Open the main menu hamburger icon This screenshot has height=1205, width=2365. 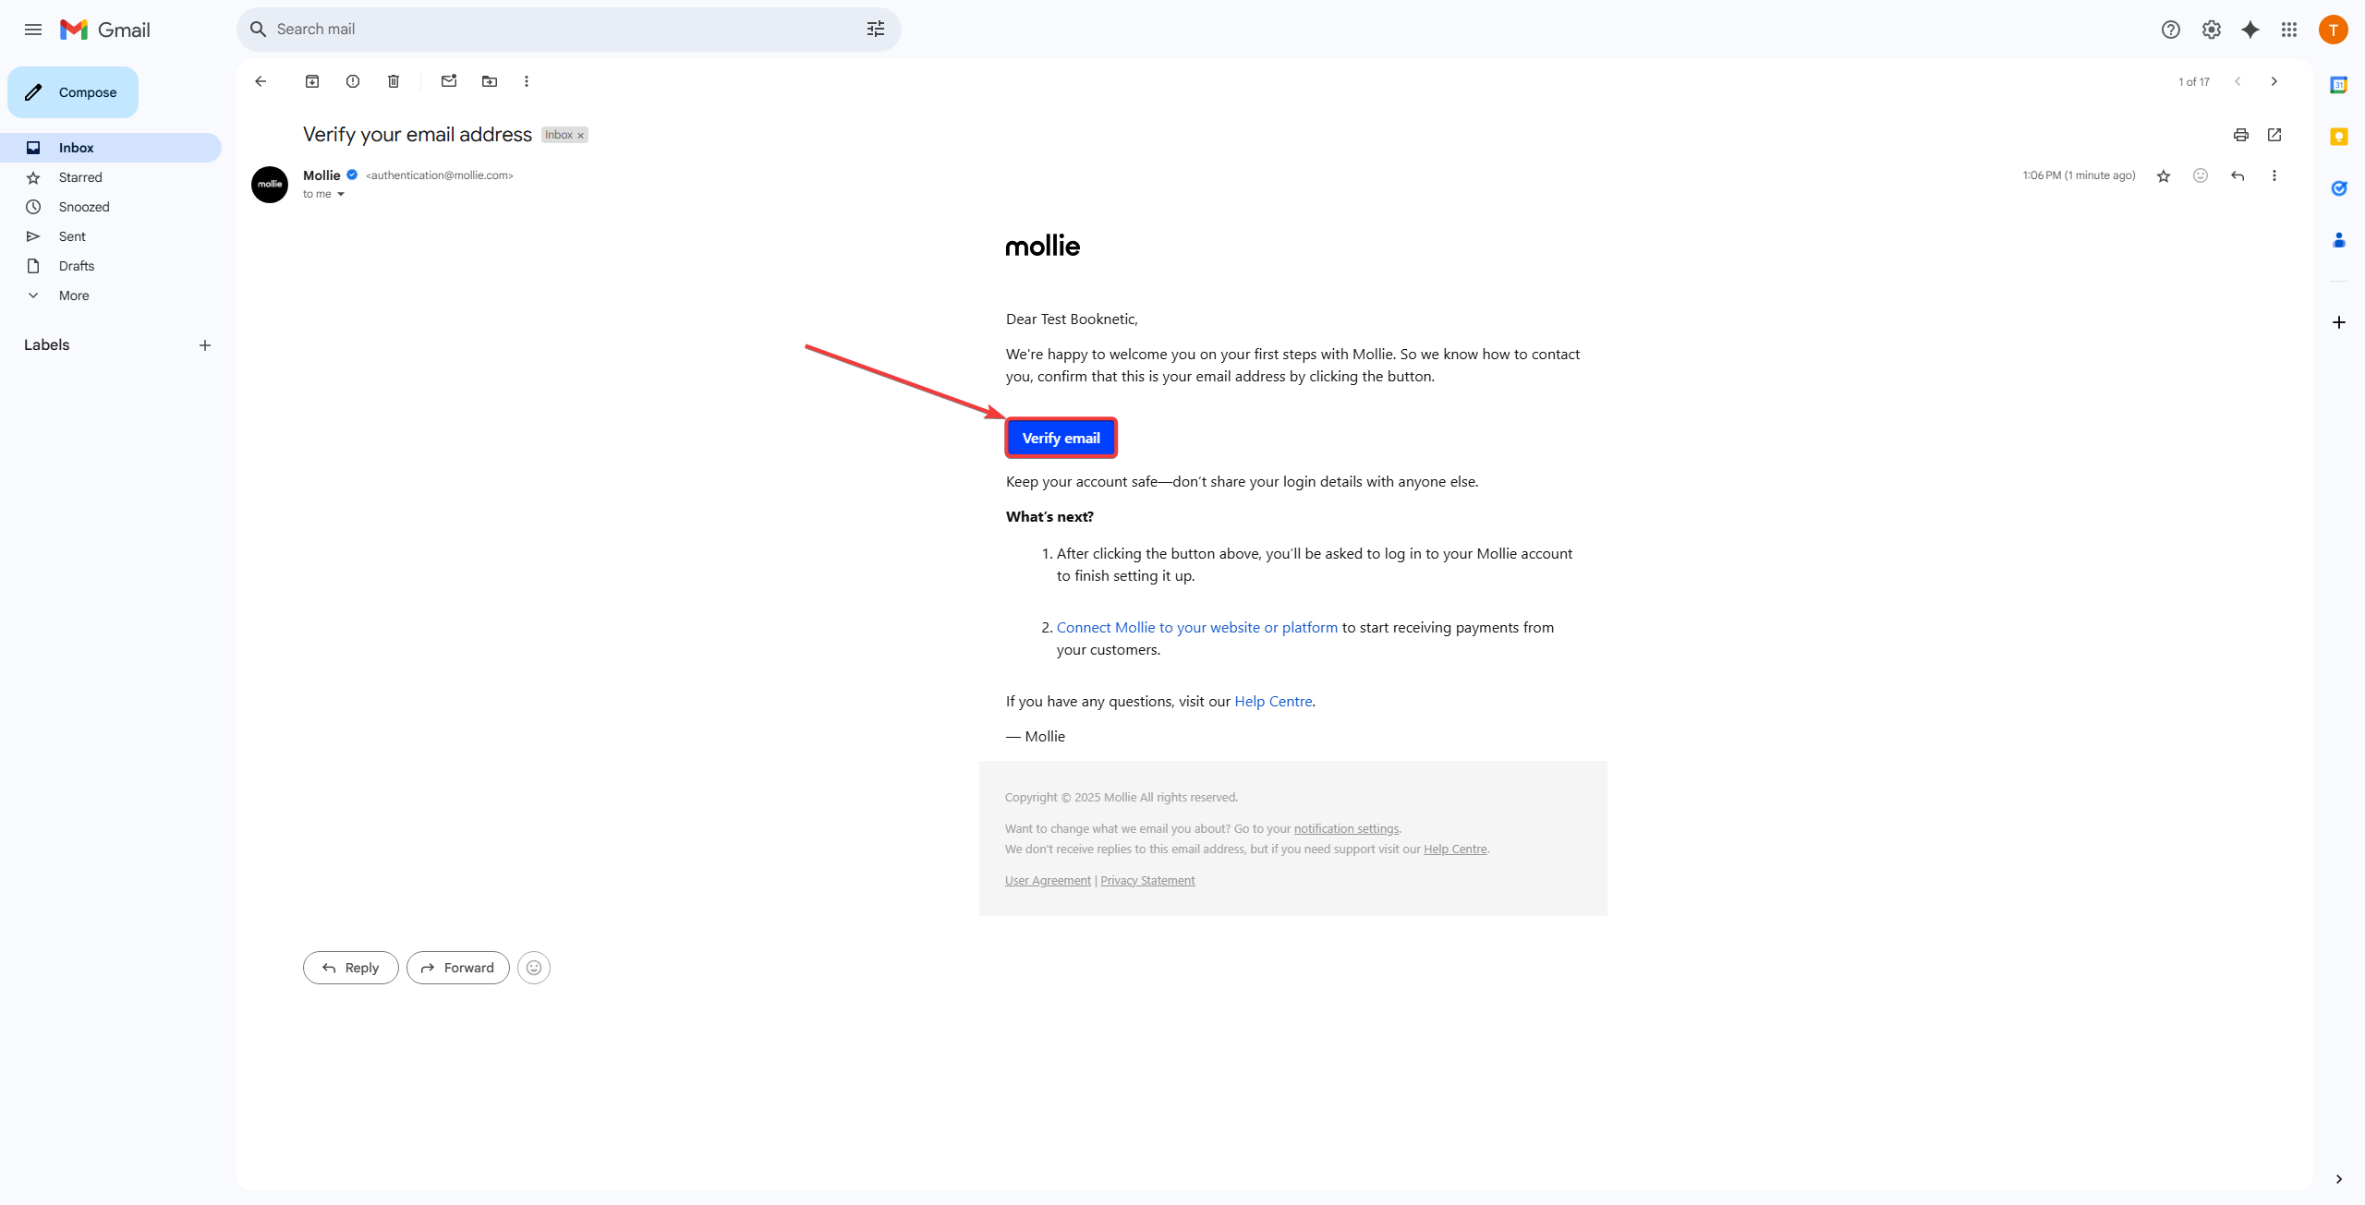click(33, 30)
